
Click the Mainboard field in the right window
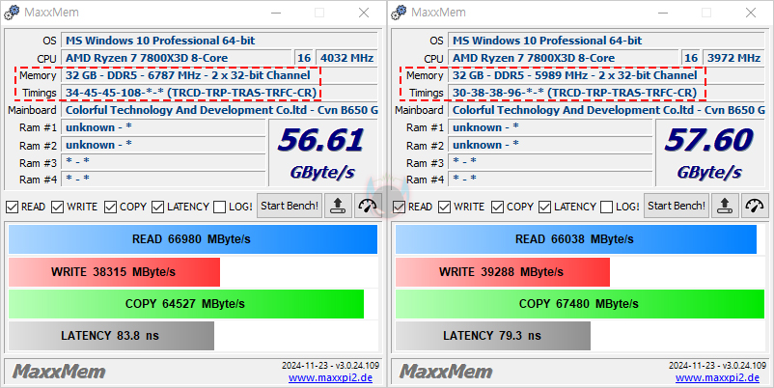click(606, 110)
